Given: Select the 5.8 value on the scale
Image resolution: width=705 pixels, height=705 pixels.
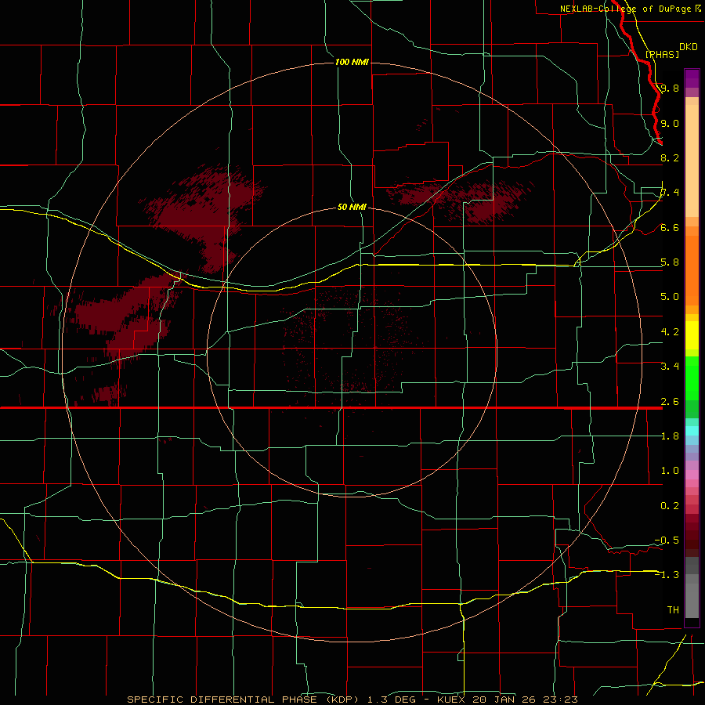Looking at the screenshot, I should tap(670, 262).
